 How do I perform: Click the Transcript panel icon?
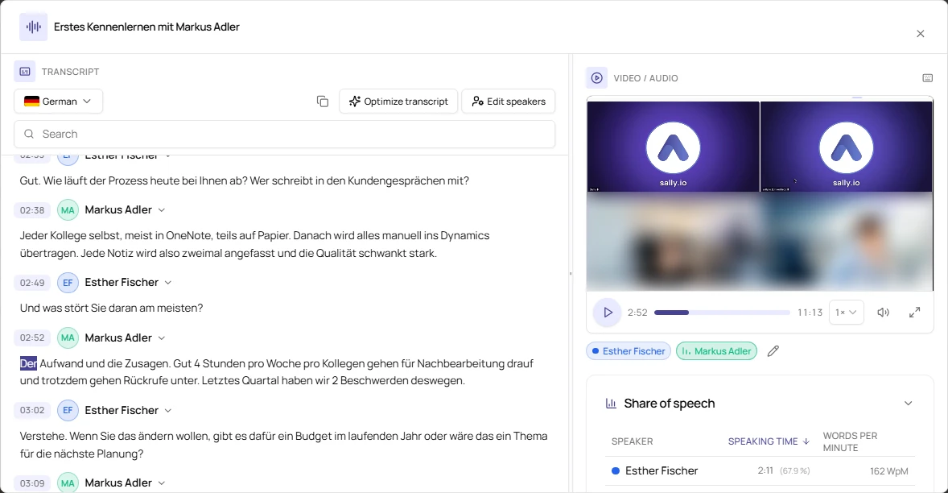click(x=25, y=72)
